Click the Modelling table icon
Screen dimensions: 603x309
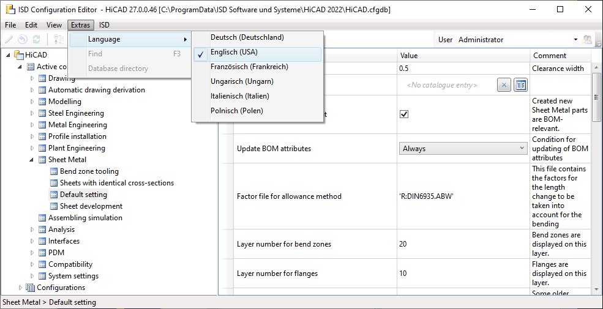click(x=42, y=102)
